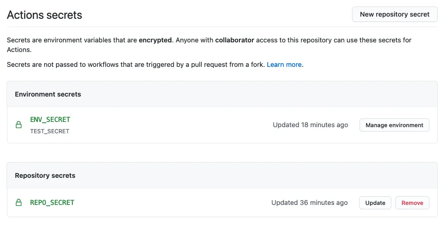Update the REPO_SECRET repository secret
This screenshot has height=232, width=446.
[375, 203]
